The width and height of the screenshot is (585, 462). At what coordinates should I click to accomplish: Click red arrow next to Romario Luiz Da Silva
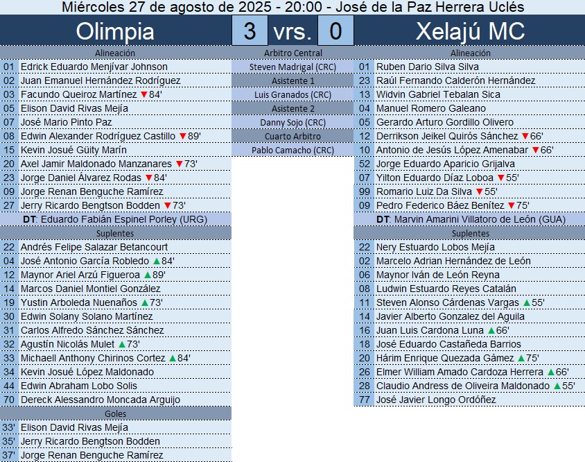(x=480, y=191)
